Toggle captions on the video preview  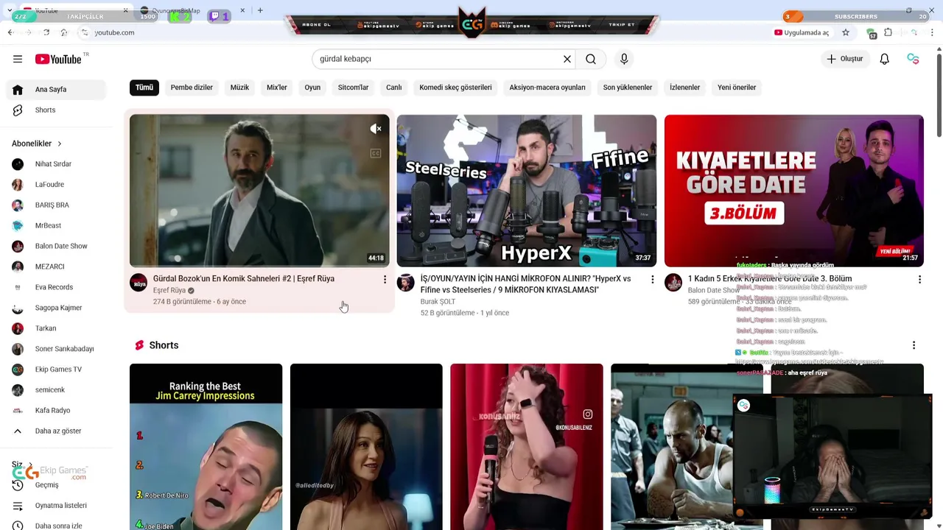(x=376, y=153)
